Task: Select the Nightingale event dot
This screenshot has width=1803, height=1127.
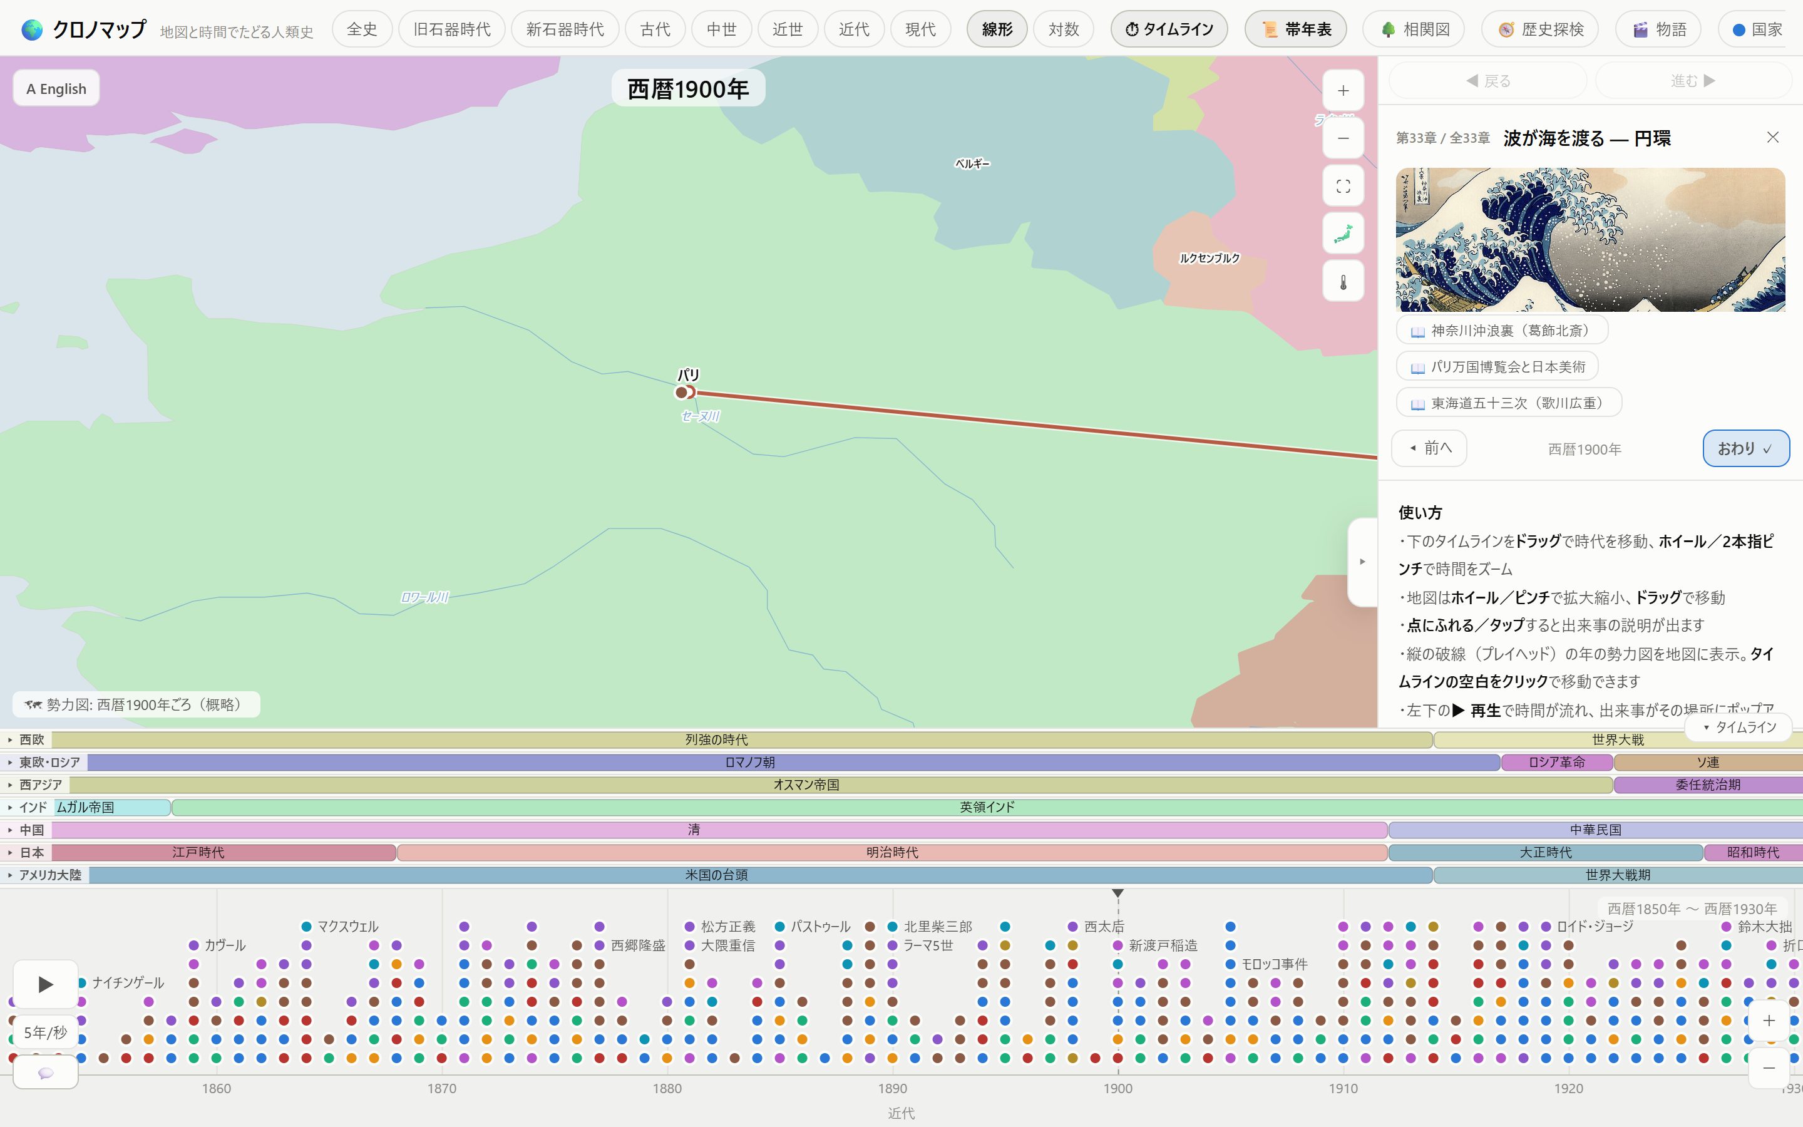Action: pos(82,982)
